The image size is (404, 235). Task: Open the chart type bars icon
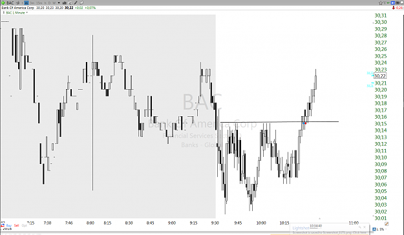[64, 3]
